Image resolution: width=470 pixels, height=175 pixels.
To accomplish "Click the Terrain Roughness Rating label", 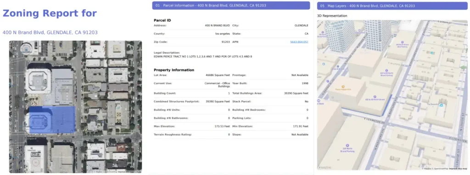I will (x=173, y=135).
